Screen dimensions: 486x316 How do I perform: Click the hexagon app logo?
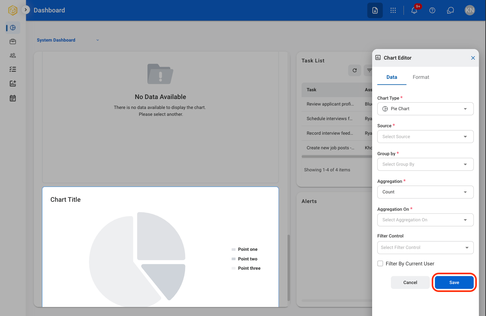(13, 10)
